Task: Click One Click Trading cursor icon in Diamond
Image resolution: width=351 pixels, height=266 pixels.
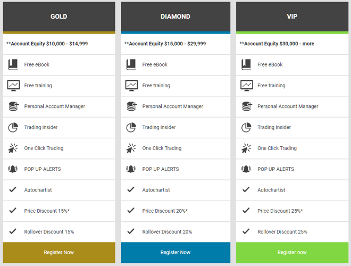Action: (131, 148)
